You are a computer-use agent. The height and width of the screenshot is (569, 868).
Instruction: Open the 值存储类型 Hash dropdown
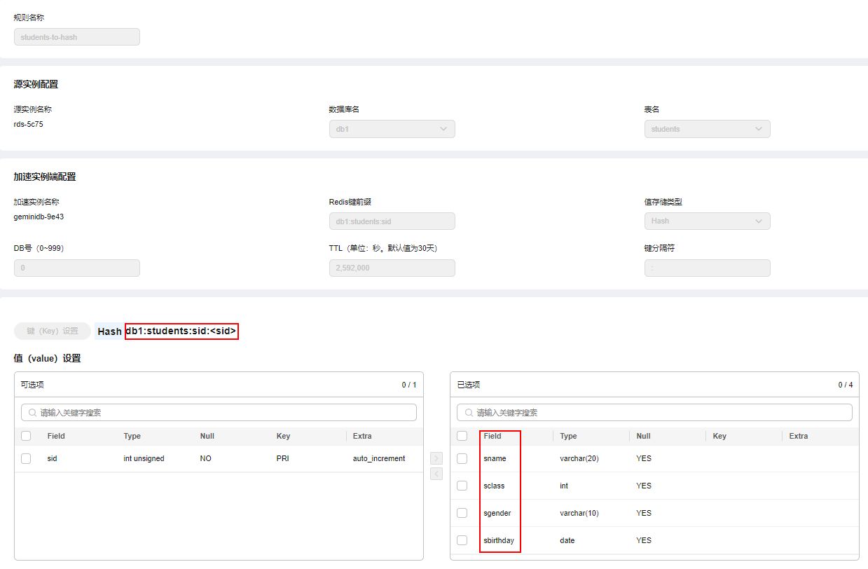click(x=707, y=221)
